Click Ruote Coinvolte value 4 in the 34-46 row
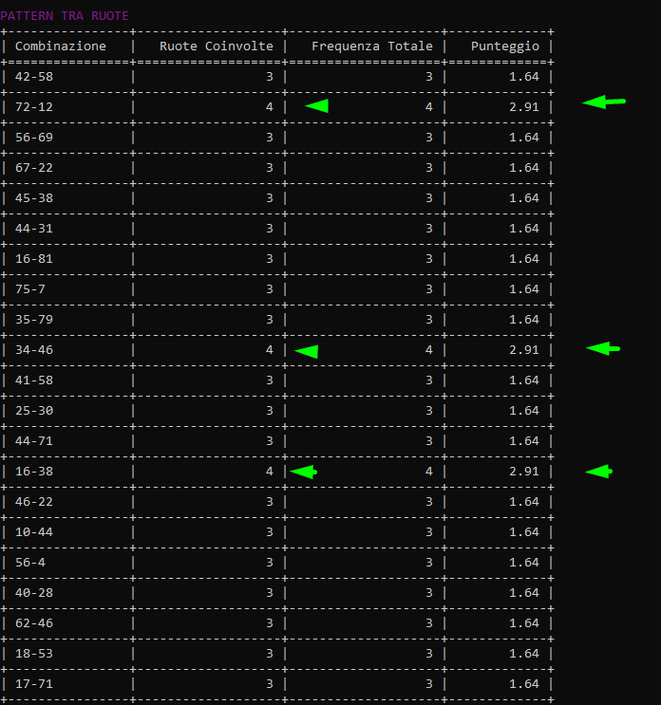661x705 pixels. pyautogui.click(x=270, y=350)
